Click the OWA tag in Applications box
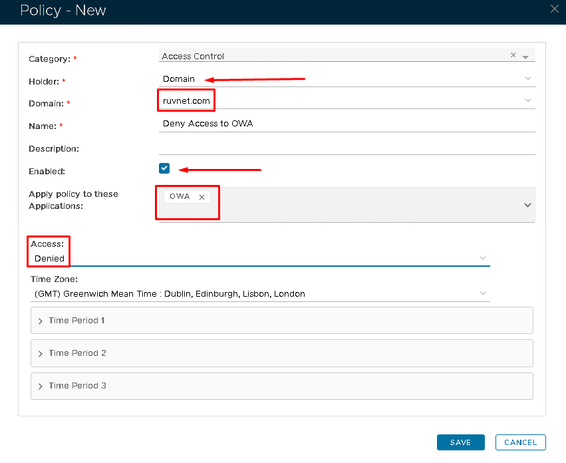566x463 pixels. 180,197
